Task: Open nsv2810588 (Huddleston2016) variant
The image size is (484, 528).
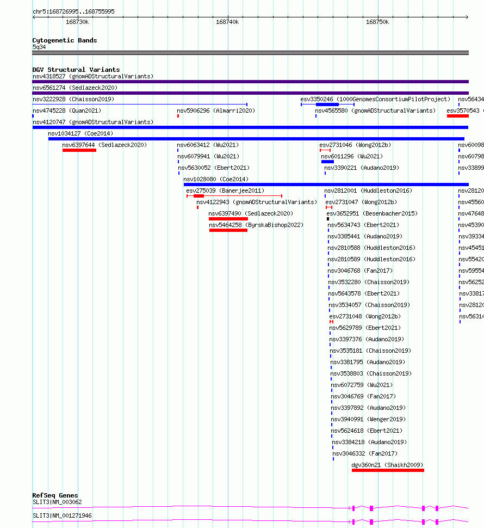Action: [371, 248]
